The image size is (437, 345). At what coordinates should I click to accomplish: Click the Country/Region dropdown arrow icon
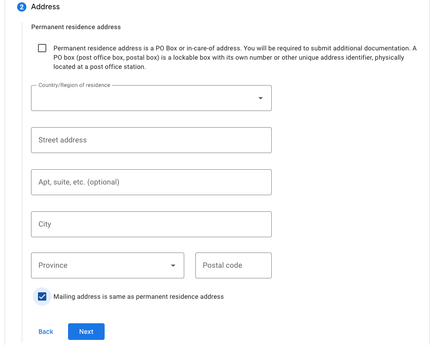click(x=260, y=99)
